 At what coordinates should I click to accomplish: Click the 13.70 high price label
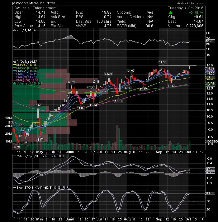tap(108, 74)
